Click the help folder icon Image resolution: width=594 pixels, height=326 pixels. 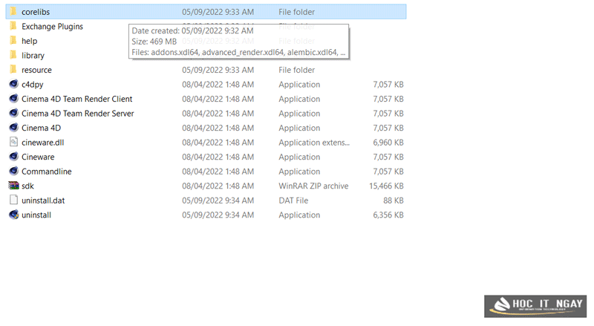13,41
